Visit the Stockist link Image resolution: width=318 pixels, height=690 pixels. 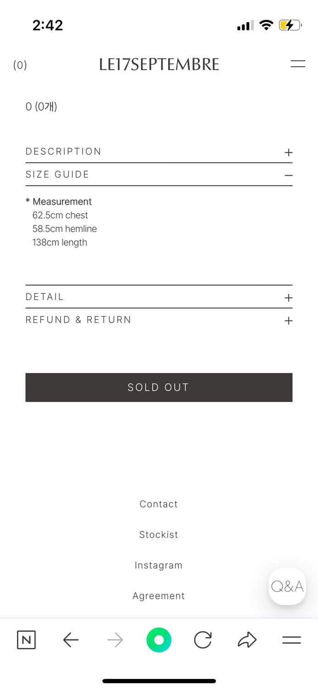[159, 535]
